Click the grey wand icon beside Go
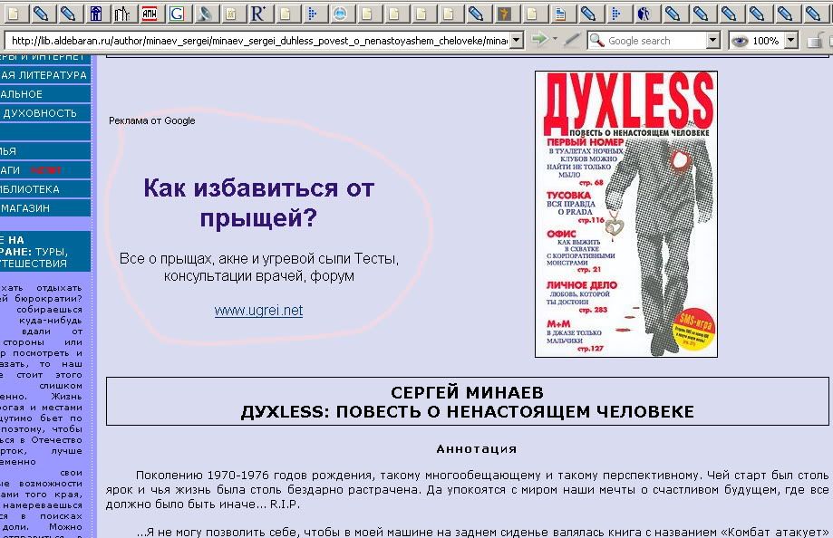Image resolution: width=833 pixels, height=538 pixels. pos(572,40)
